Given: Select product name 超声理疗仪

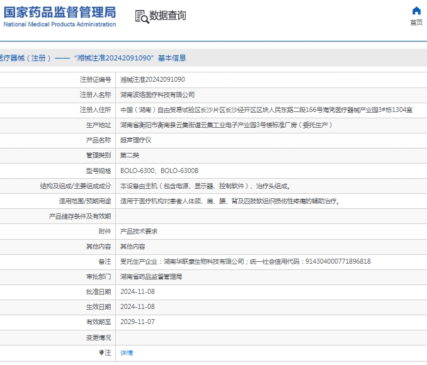Looking at the screenshot, I should point(136,140).
